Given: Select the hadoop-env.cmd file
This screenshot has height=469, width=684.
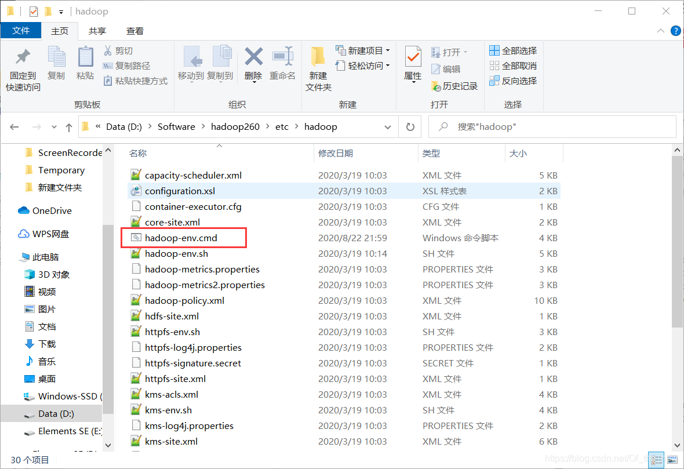Looking at the screenshot, I should coord(181,238).
